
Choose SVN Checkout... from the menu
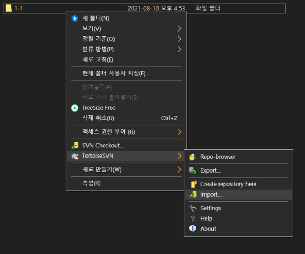(126, 145)
